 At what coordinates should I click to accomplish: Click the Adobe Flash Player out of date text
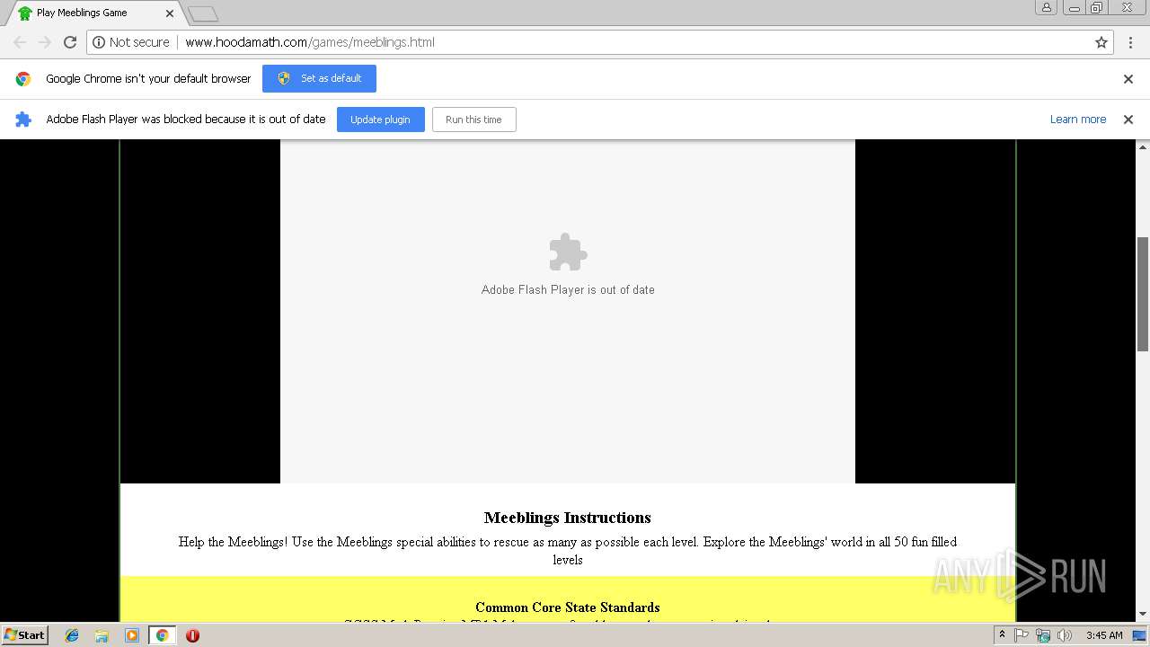pos(568,289)
